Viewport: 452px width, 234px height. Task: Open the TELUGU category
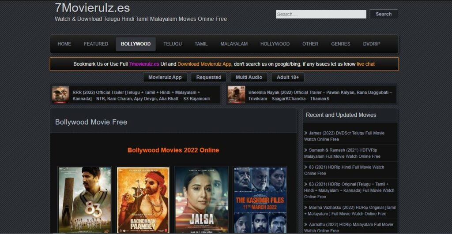coord(173,44)
